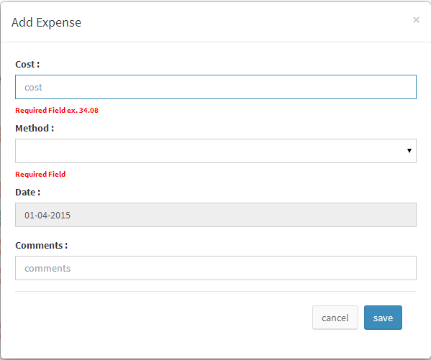Open the Method dropdown arrow
This screenshot has width=431, height=360.
[409, 150]
